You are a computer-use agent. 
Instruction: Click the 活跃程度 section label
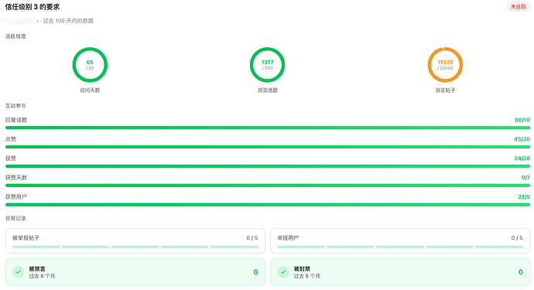(15, 36)
